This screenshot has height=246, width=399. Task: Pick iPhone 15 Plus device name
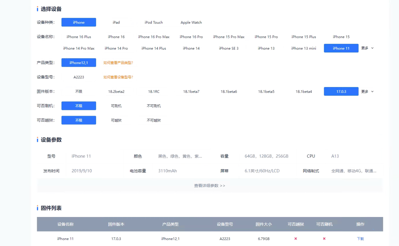point(304,37)
